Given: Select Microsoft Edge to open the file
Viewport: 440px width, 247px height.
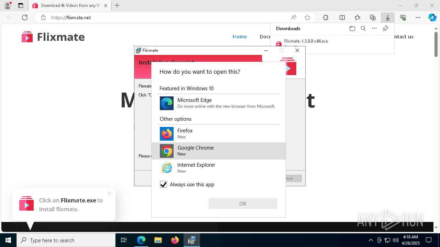Looking at the screenshot, I should 219,103.
